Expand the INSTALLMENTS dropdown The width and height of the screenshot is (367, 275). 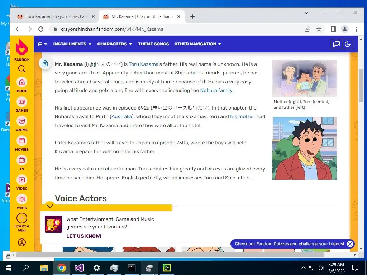[x=72, y=44]
